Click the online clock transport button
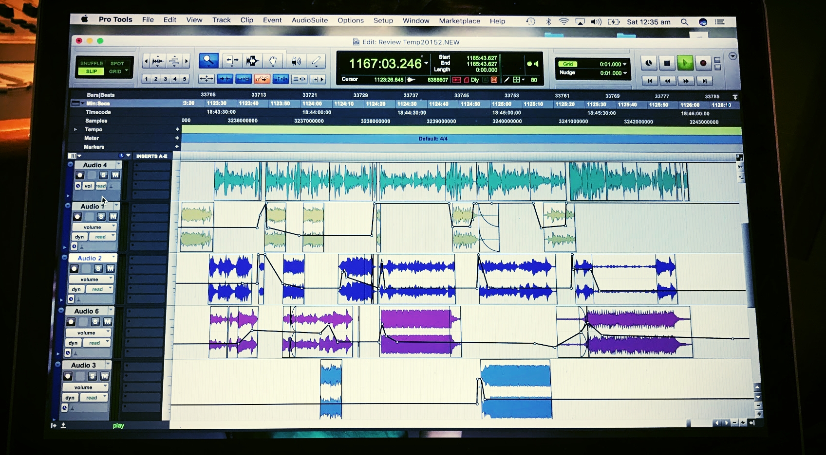 click(x=649, y=63)
